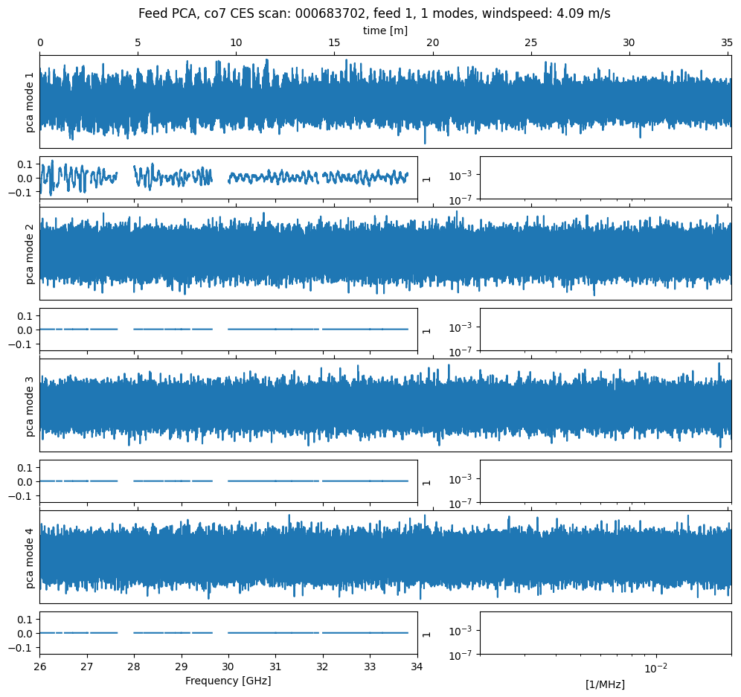This screenshot has width=741, height=697.
Task: Click the "Frequency [GHz]" x-axis label
Action: (x=228, y=681)
